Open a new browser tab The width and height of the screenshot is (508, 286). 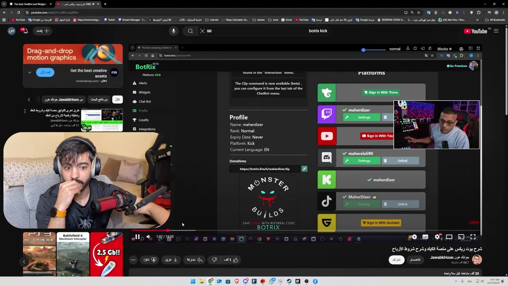(x=105, y=4)
